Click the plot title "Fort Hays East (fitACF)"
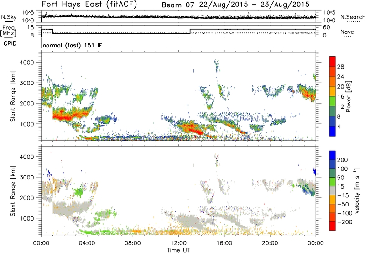The height and width of the screenshot is (253, 365). click(89, 4)
